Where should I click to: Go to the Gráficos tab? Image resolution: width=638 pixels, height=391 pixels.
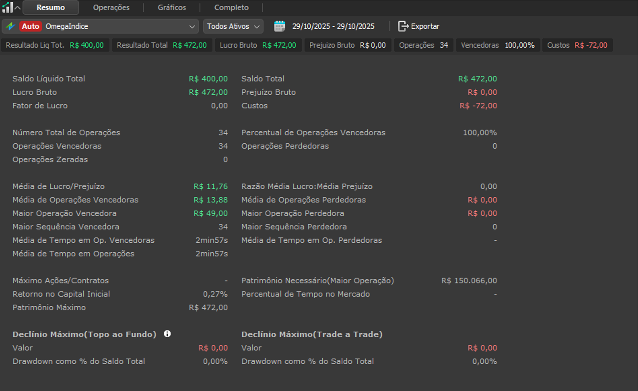click(172, 8)
